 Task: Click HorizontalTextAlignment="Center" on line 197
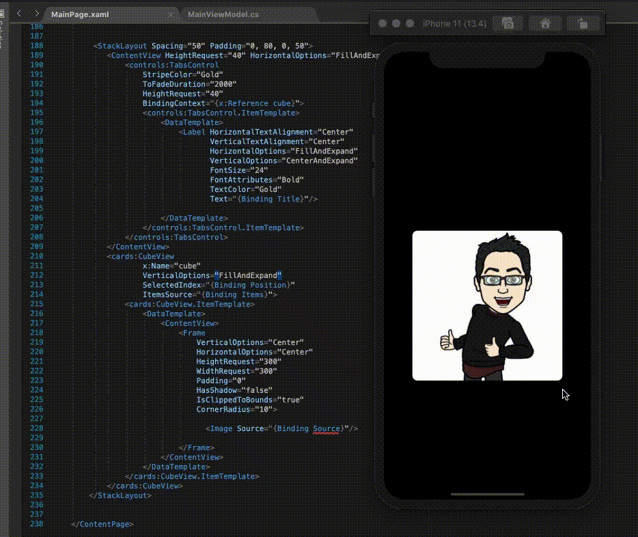click(281, 132)
